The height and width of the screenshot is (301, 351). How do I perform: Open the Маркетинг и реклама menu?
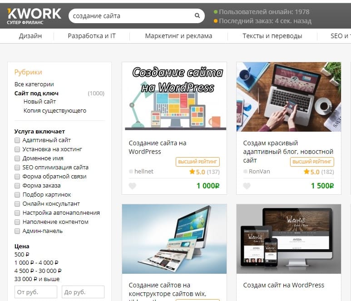click(178, 36)
